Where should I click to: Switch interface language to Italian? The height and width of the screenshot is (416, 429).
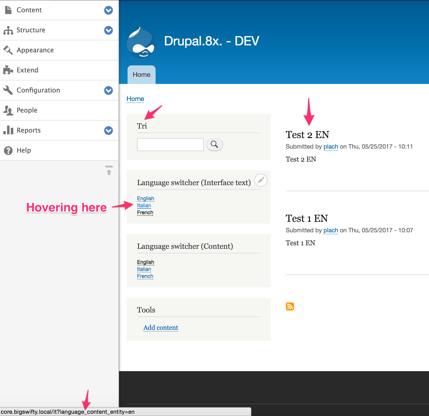(144, 205)
